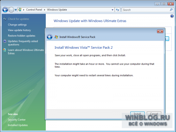Screen dimensions: 176x132
Task: Maximize the Windows Update window
Action: click(164, 4)
